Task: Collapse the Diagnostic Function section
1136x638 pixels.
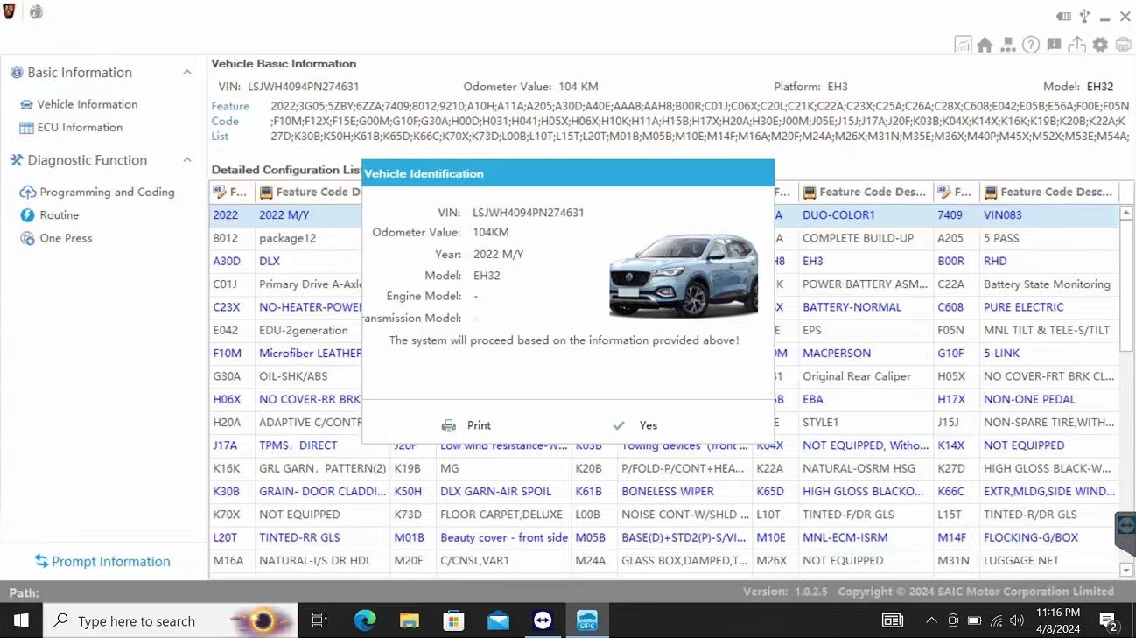Action: [187, 160]
